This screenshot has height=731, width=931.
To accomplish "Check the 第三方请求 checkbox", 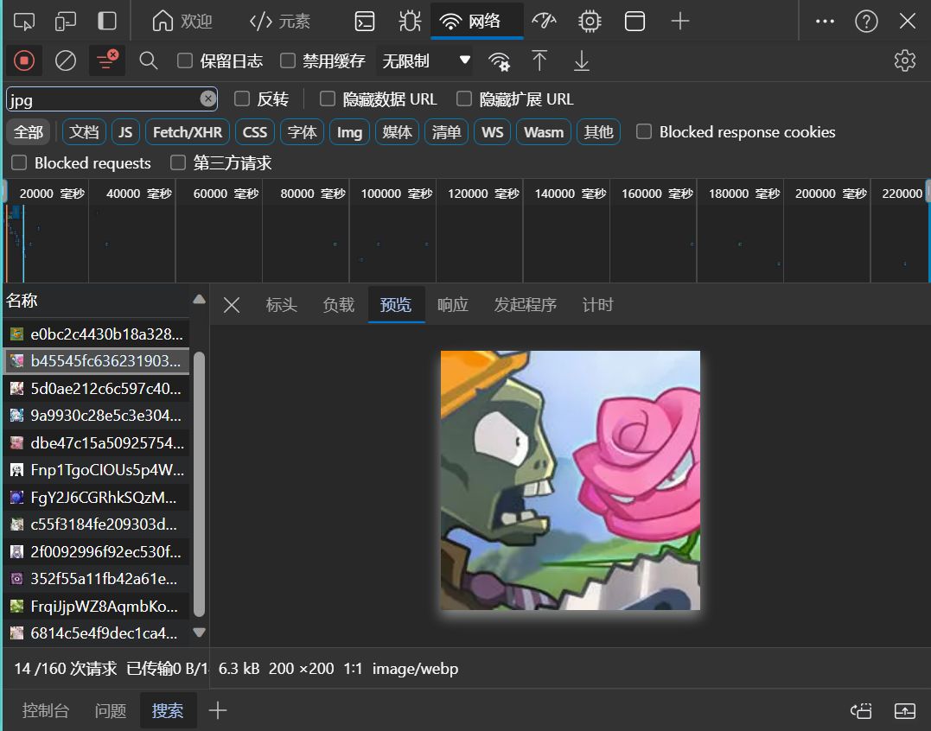I will [x=177, y=162].
